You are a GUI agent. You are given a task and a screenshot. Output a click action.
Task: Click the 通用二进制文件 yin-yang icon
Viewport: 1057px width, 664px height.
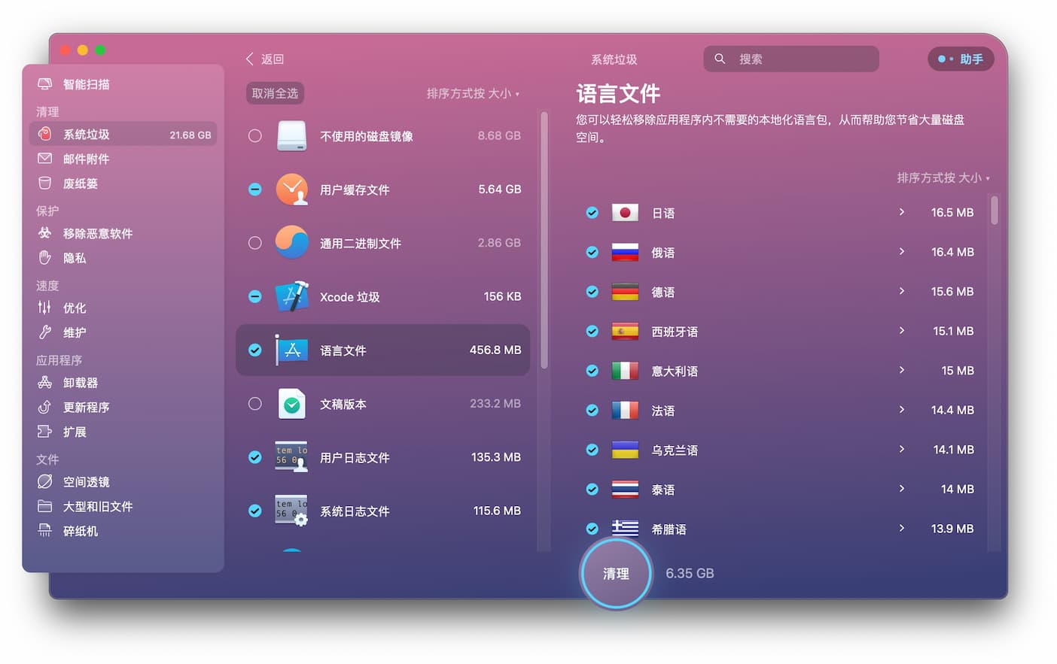pyautogui.click(x=291, y=243)
